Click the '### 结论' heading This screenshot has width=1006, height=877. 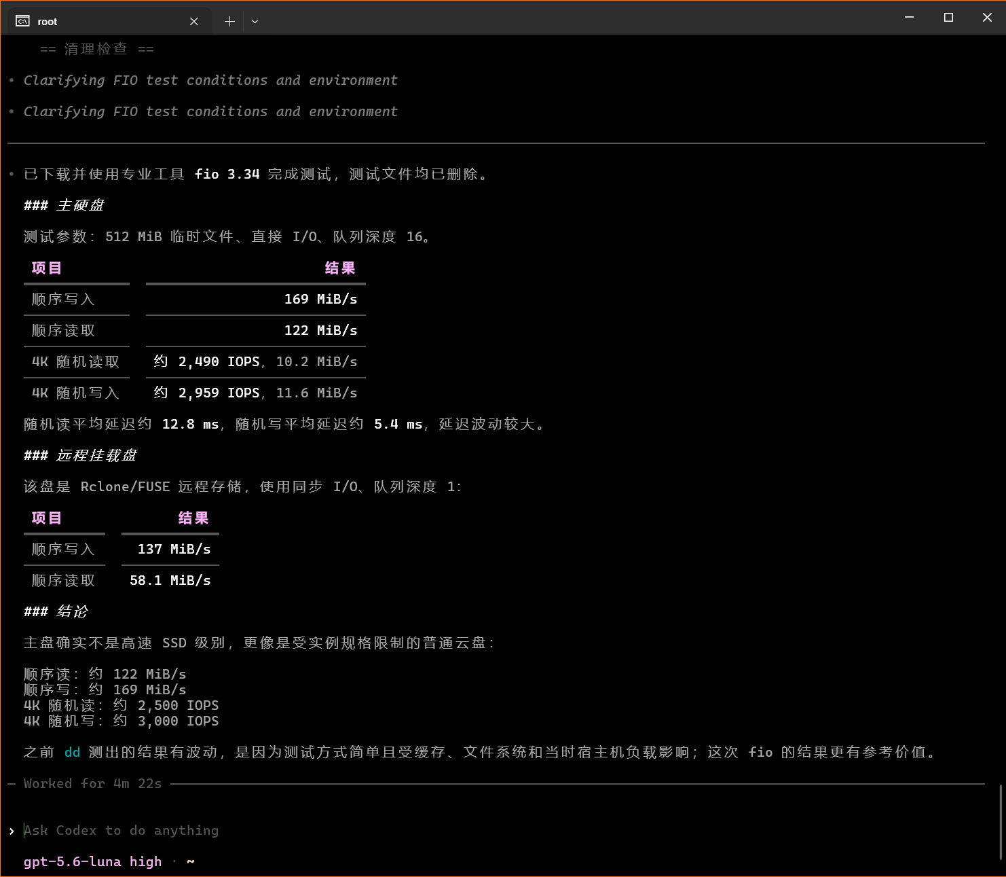pos(56,611)
